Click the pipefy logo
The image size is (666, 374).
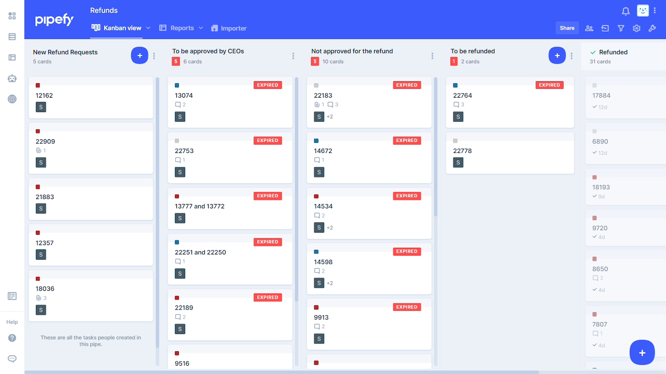(x=54, y=19)
